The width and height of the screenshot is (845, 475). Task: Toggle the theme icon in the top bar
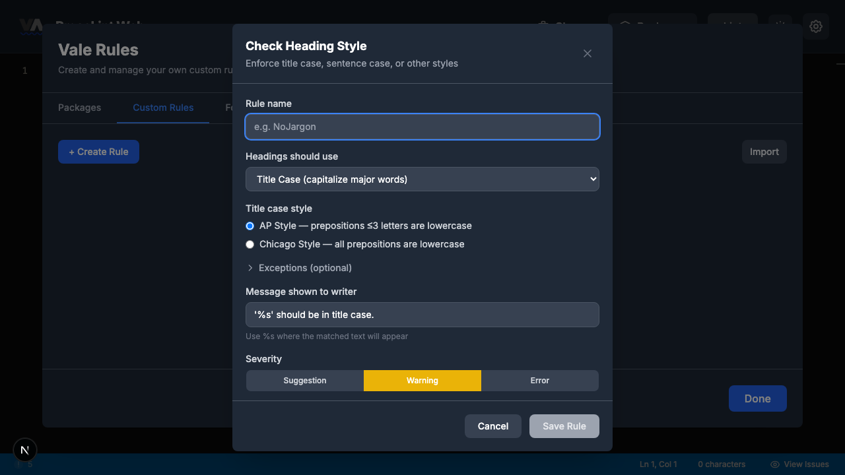[780, 26]
